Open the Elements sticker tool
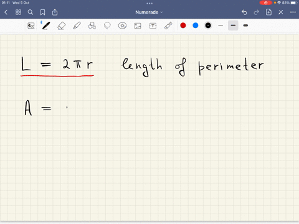This screenshot has width=299, height=224. point(122,26)
